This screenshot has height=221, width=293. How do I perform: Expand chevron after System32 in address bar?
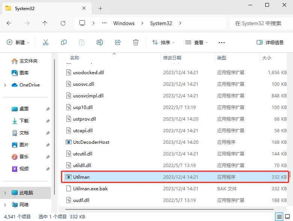tap(180, 23)
